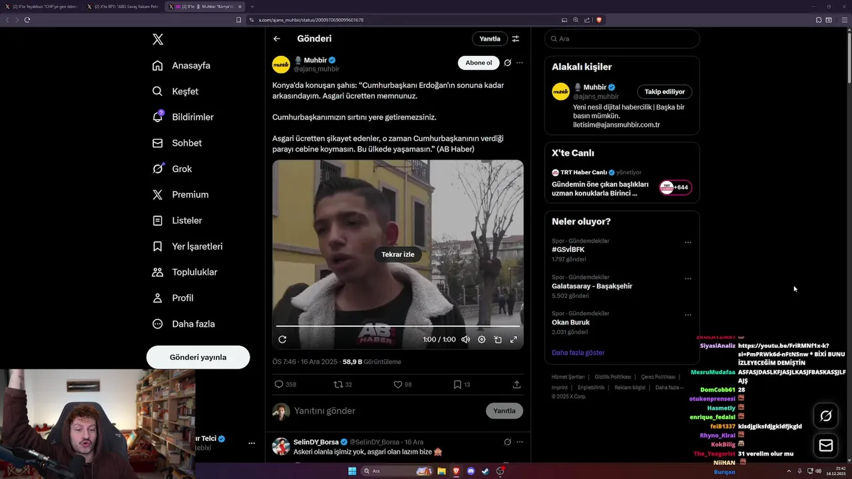Open more options for #GSvIBFK trend
Image resolution: width=852 pixels, height=479 pixels.
point(688,242)
